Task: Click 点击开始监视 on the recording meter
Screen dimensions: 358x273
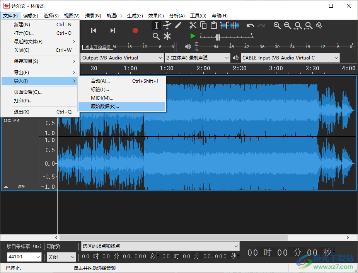Action: point(98,47)
